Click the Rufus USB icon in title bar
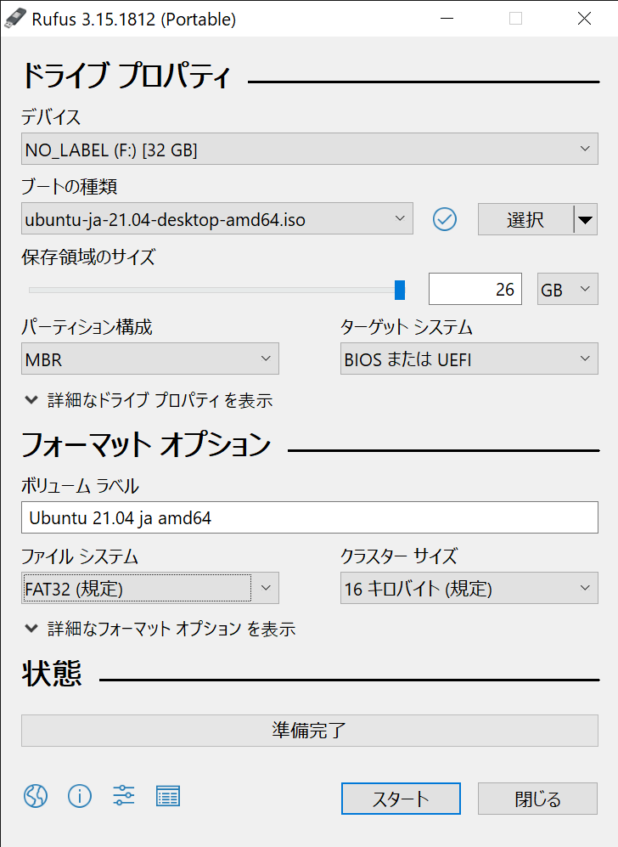This screenshot has width=618, height=847. (x=14, y=19)
